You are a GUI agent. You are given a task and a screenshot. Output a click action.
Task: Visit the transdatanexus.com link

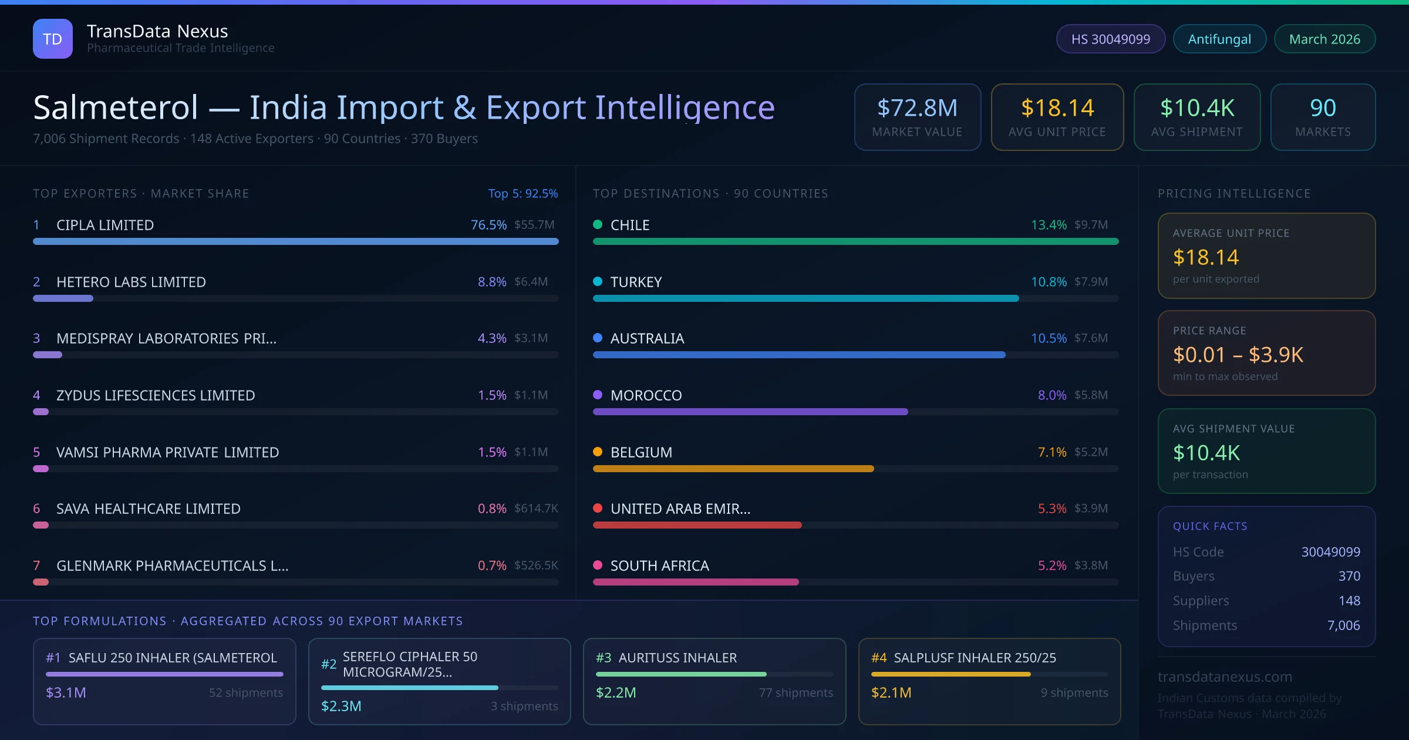(1225, 677)
